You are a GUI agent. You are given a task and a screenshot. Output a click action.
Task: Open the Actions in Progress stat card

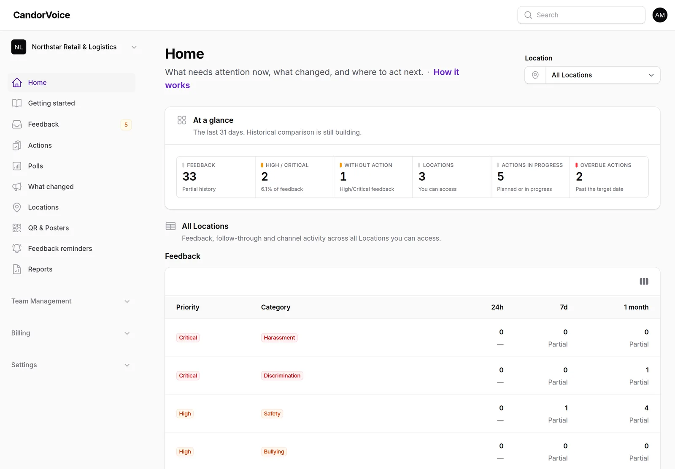coord(530,177)
